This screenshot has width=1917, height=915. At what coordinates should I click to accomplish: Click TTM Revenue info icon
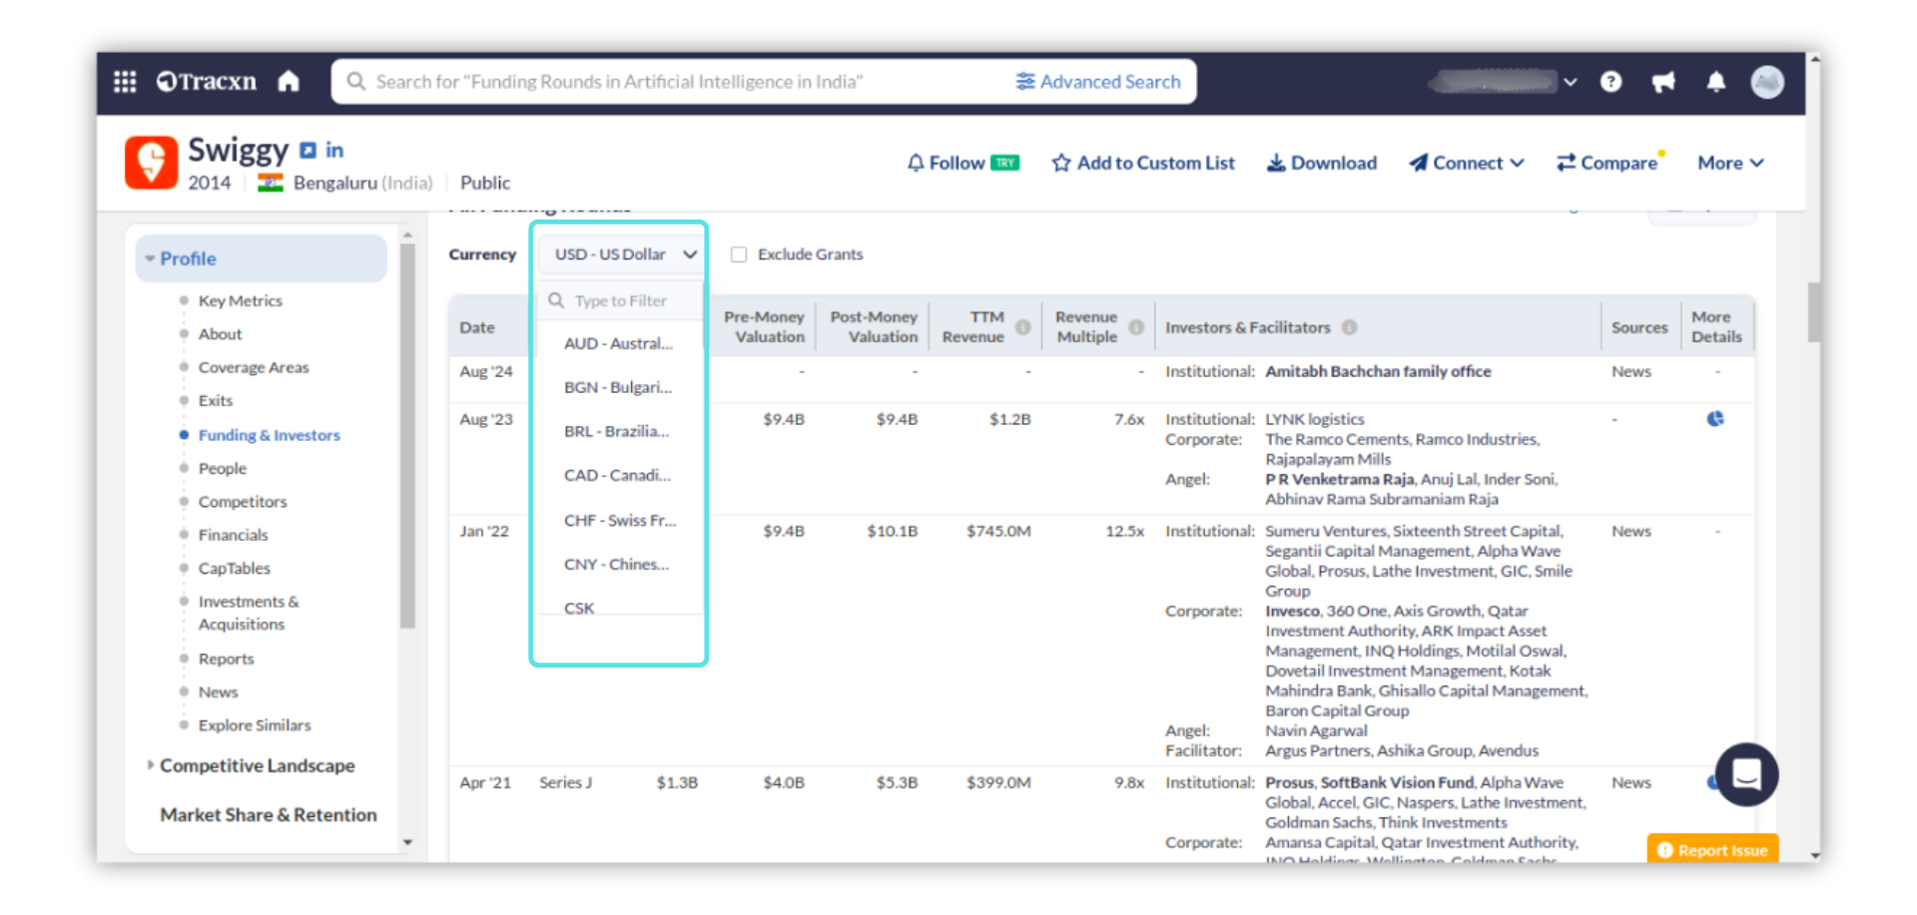coord(1022,327)
